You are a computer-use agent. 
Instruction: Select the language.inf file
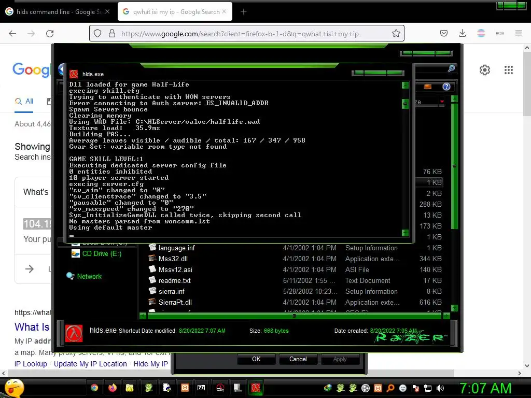(x=176, y=248)
